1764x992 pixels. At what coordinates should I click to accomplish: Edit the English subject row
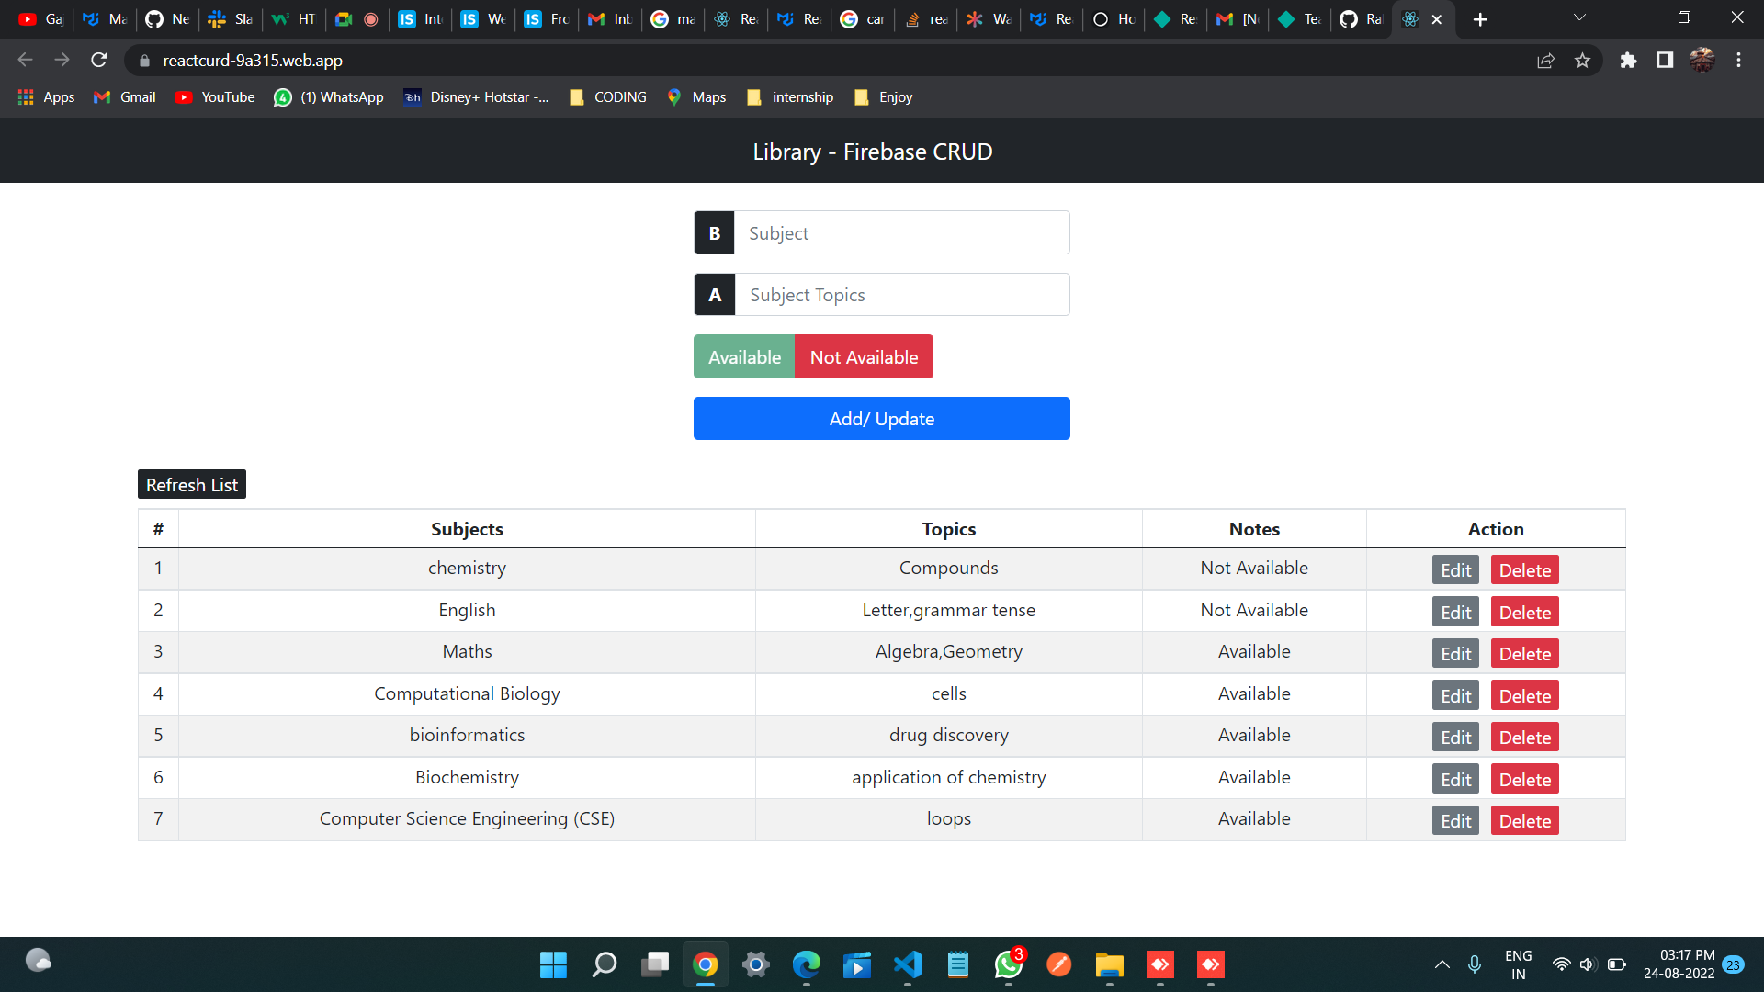coord(1454,611)
